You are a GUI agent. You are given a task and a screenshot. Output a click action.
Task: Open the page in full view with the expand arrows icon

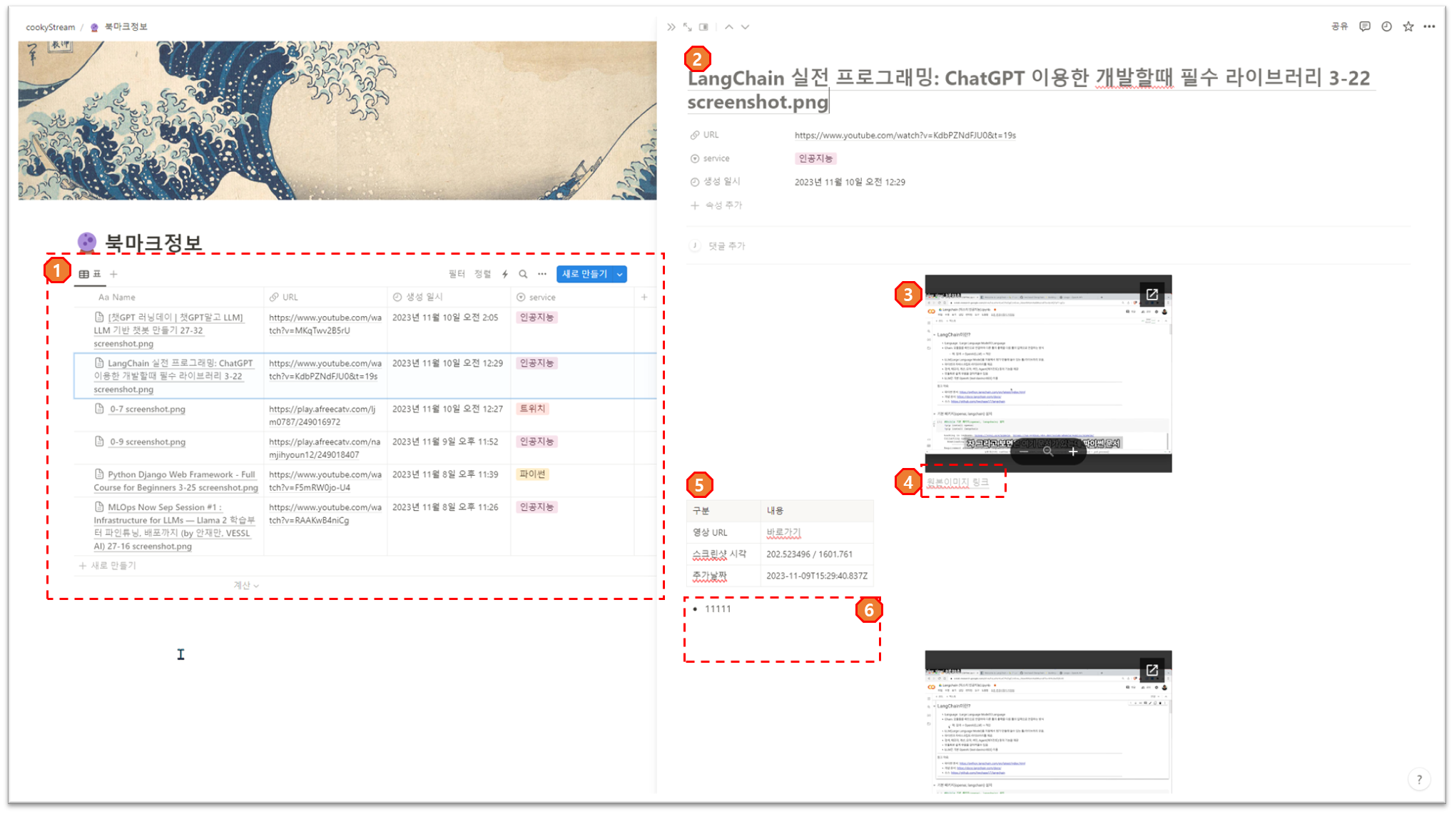click(x=687, y=27)
